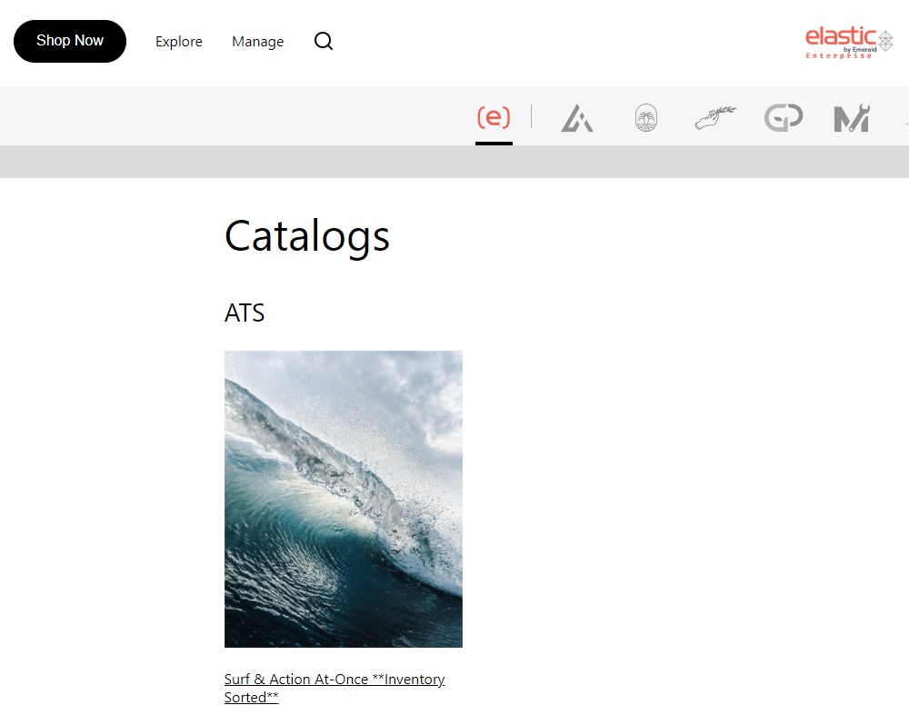Select the palm tree oval brand logo

point(646,118)
